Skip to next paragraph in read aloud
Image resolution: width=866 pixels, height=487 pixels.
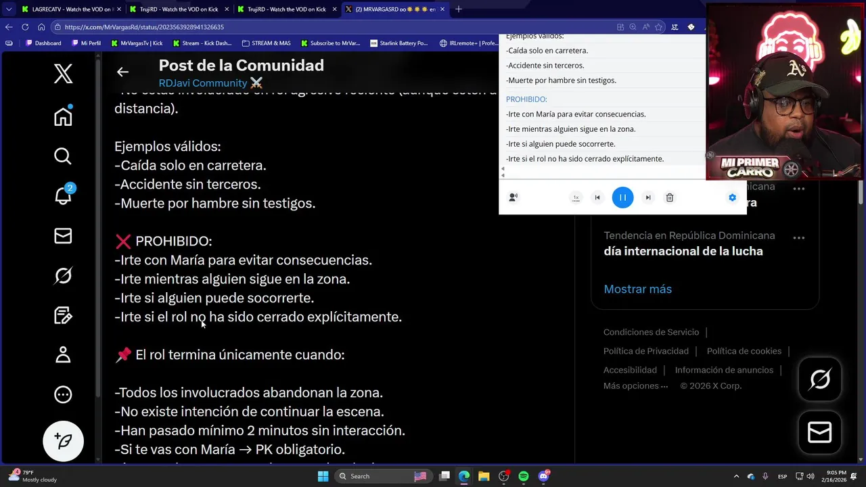tap(648, 198)
